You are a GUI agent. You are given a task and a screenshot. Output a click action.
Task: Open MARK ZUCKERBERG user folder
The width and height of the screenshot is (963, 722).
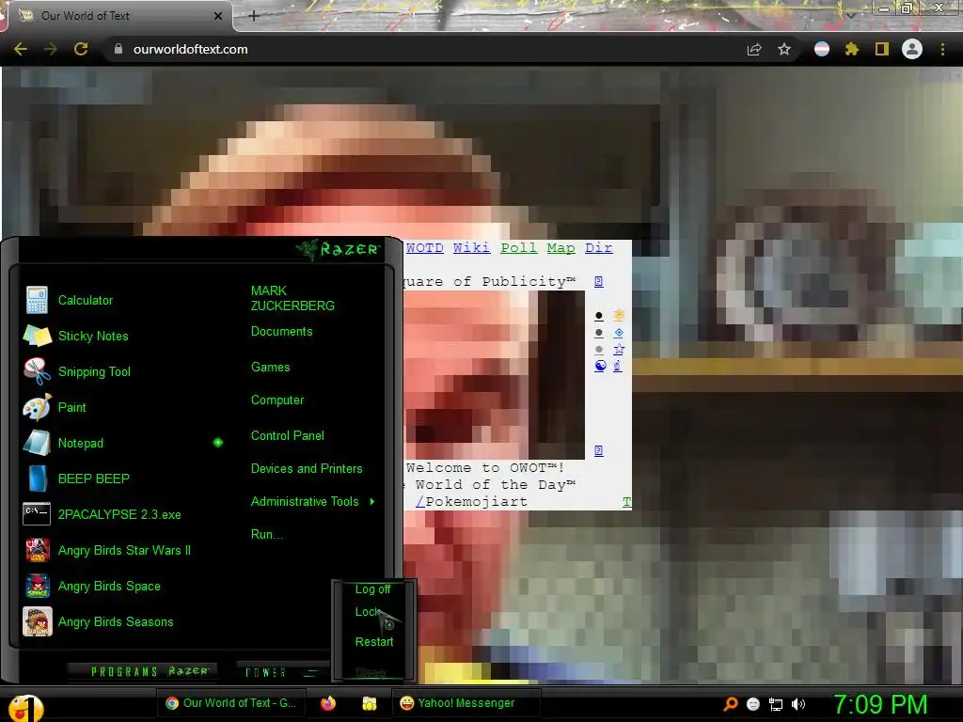(x=292, y=298)
